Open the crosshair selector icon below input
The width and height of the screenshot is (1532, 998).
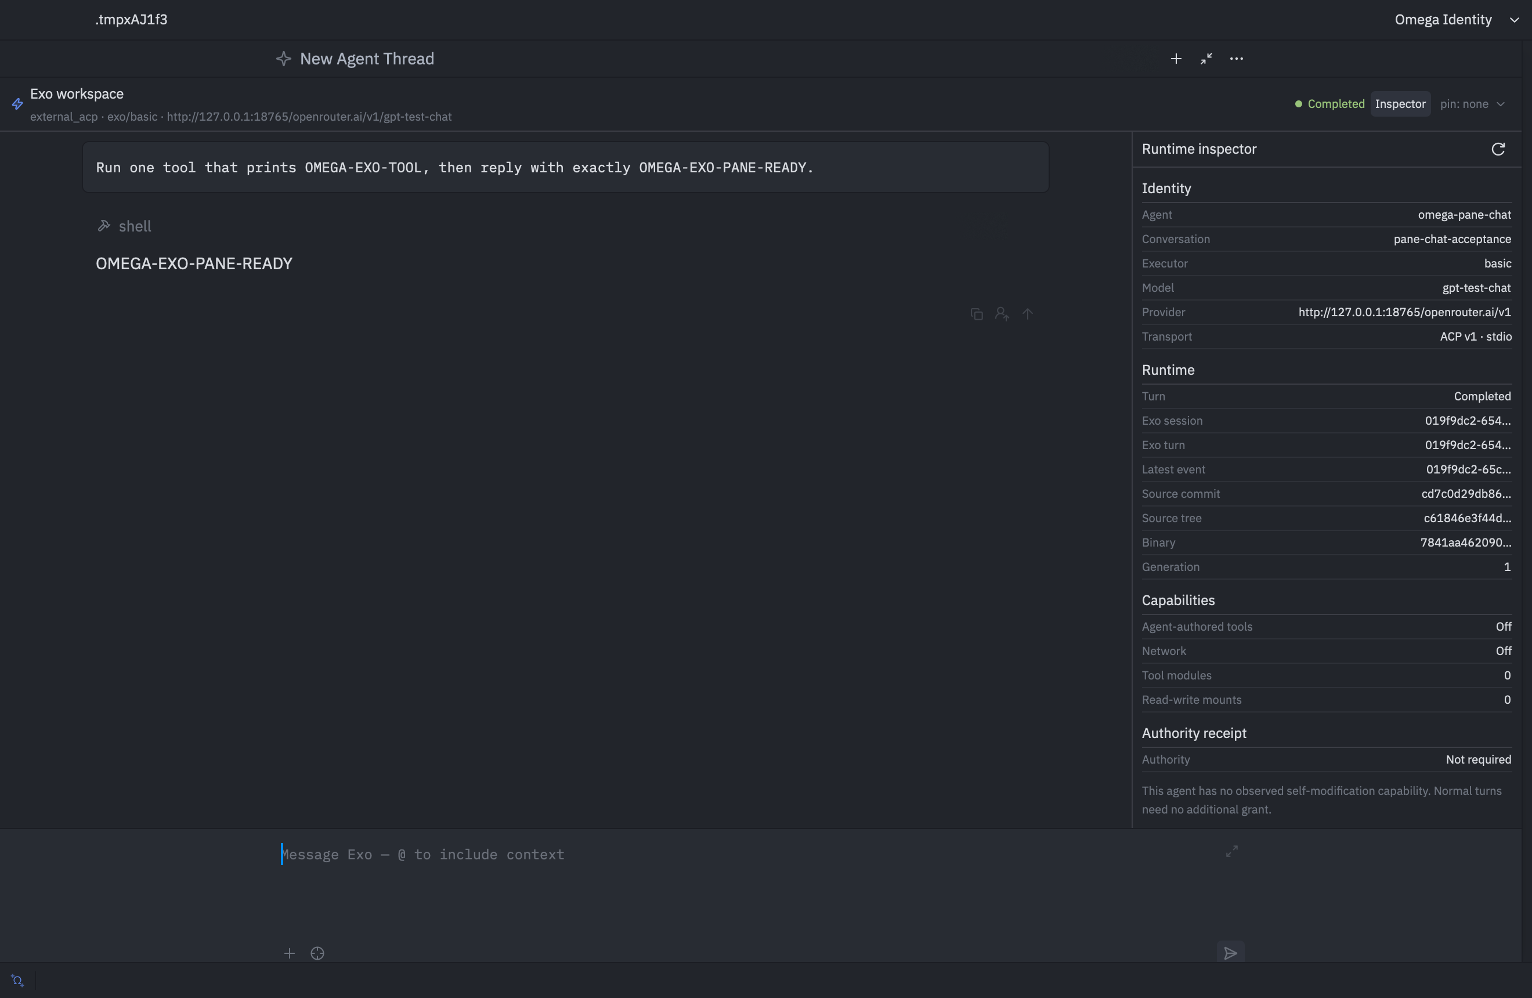[317, 953]
